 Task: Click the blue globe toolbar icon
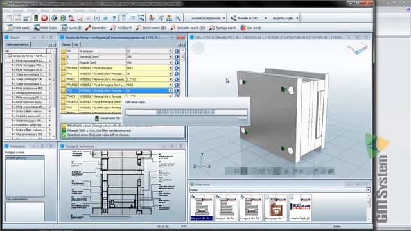click(54, 18)
